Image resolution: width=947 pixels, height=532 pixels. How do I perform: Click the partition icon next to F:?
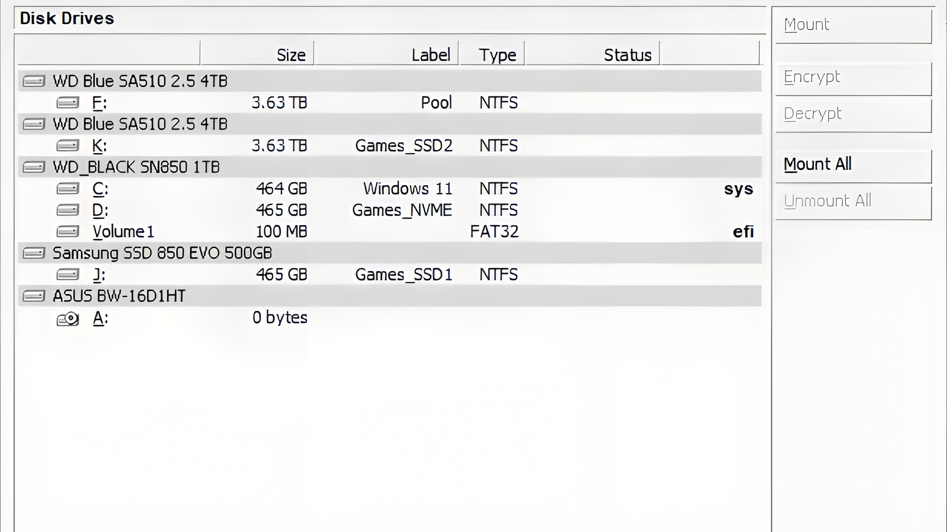click(68, 102)
